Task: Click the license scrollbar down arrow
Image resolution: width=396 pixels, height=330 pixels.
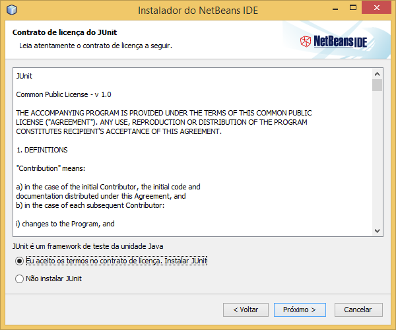Action: (x=377, y=231)
